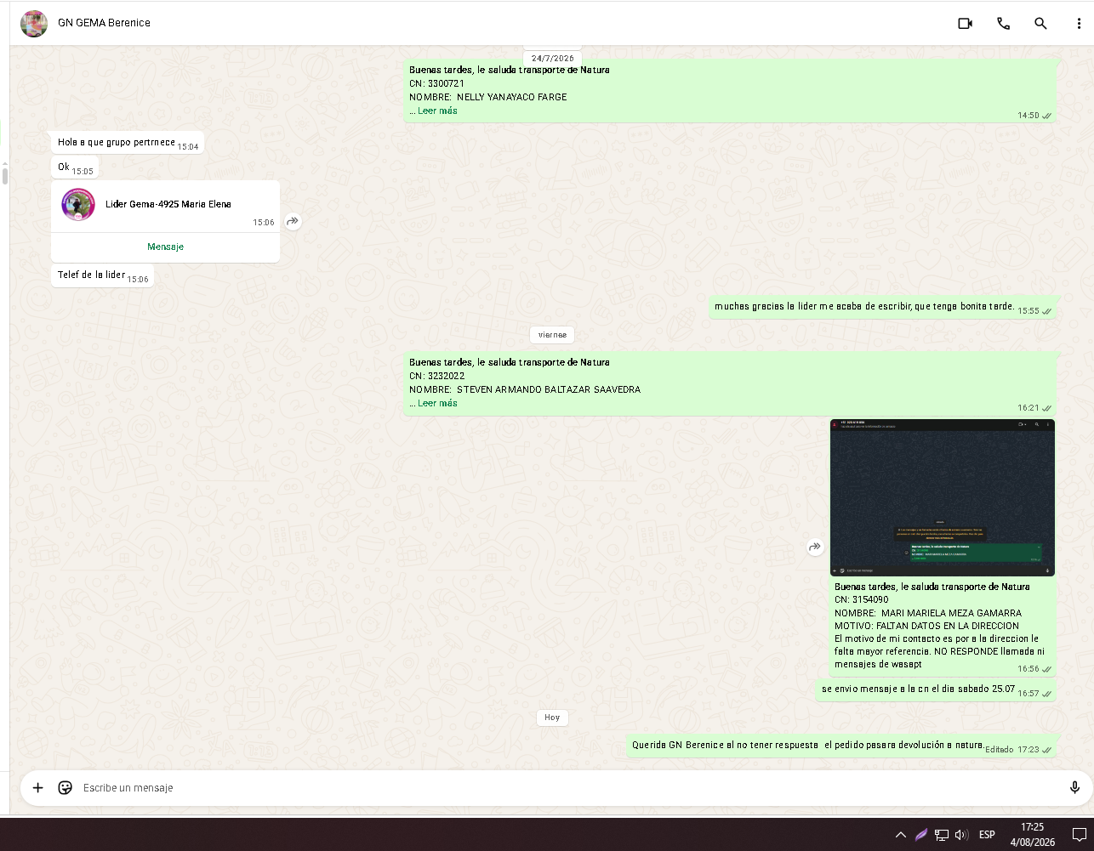Show hidden icons in system tray
Screen dimensions: 1094x851
click(900, 835)
